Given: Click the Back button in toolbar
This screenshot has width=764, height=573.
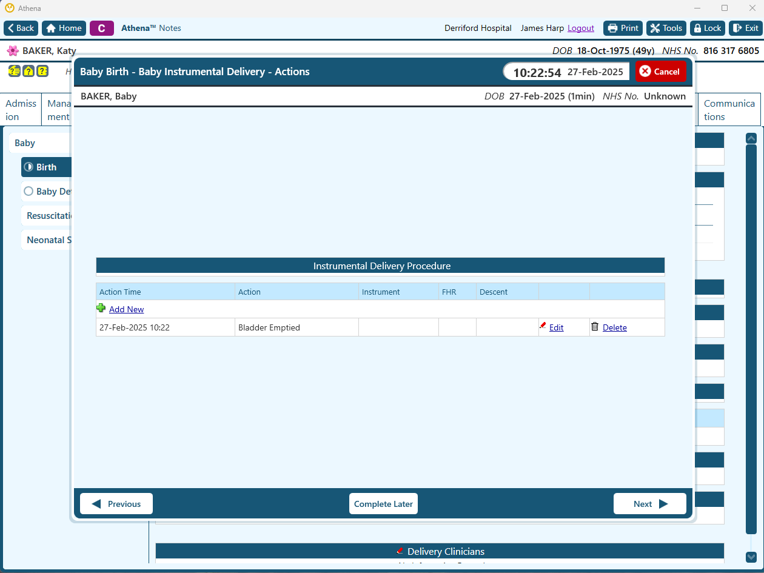Looking at the screenshot, I should [21, 28].
